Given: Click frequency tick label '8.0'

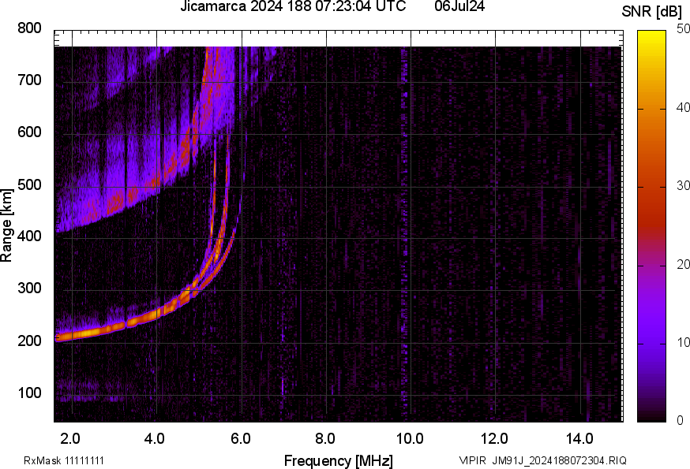Looking at the screenshot, I should click(x=324, y=439).
